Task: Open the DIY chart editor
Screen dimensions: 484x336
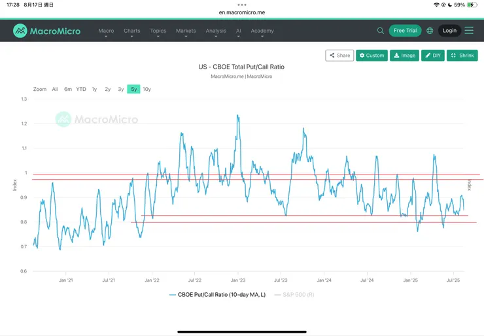Action: 432,56
